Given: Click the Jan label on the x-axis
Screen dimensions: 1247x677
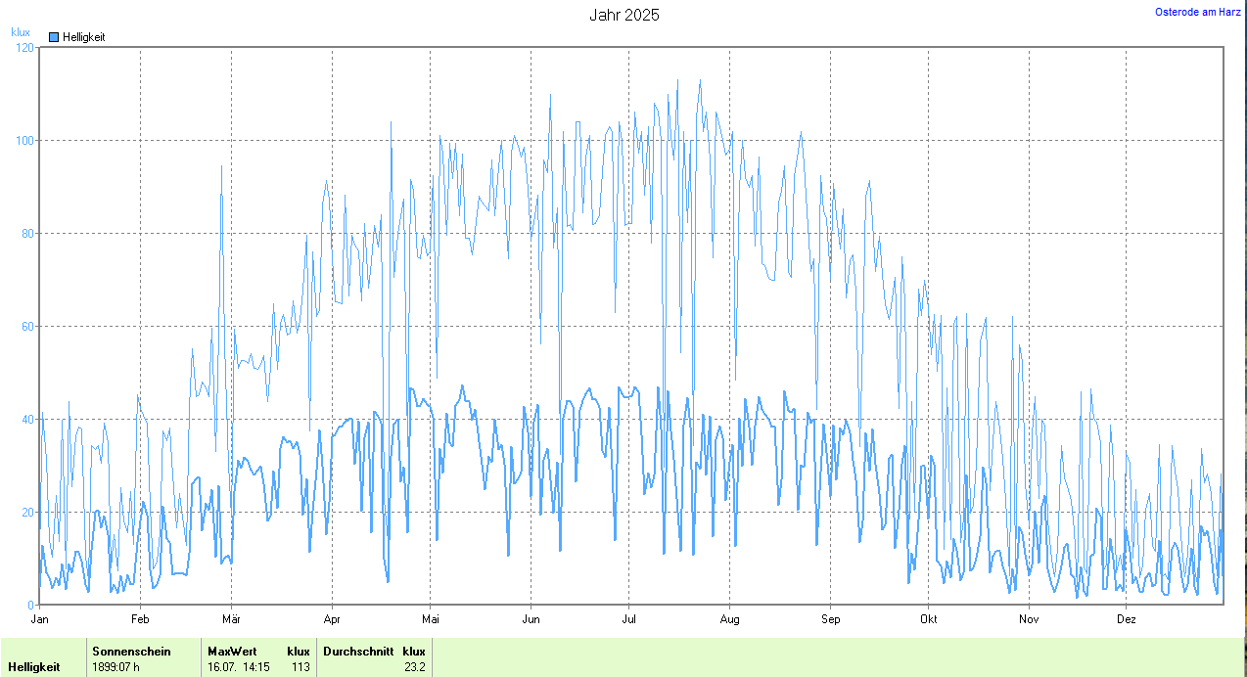Looking at the screenshot, I should (x=40, y=619).
